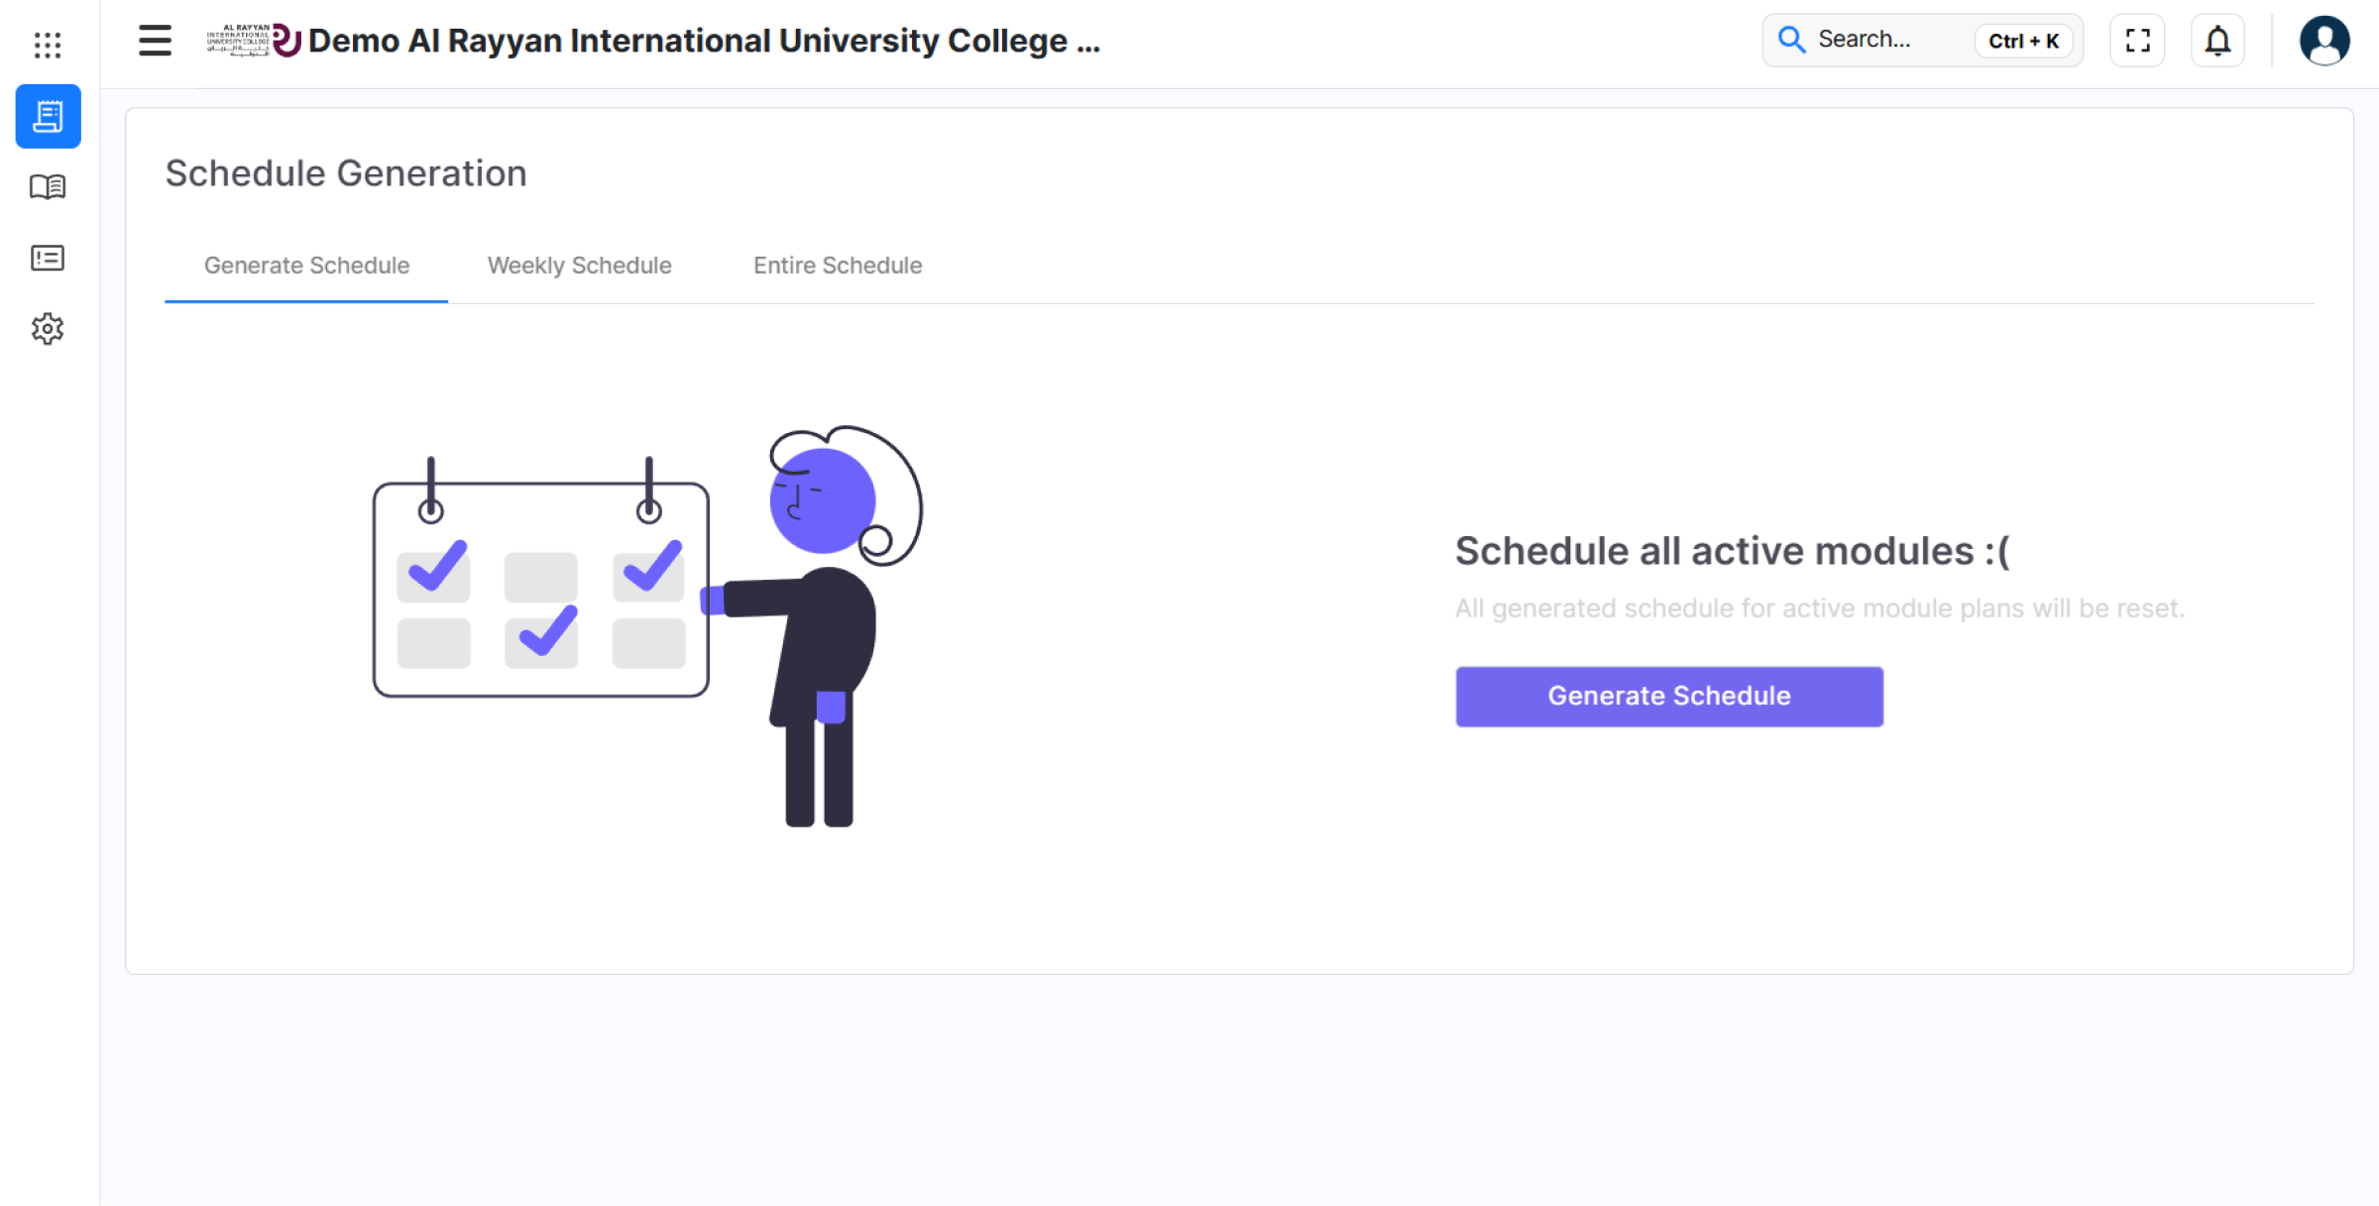
Task: Toggle fullscreen mode
Action: (2137, 41)
